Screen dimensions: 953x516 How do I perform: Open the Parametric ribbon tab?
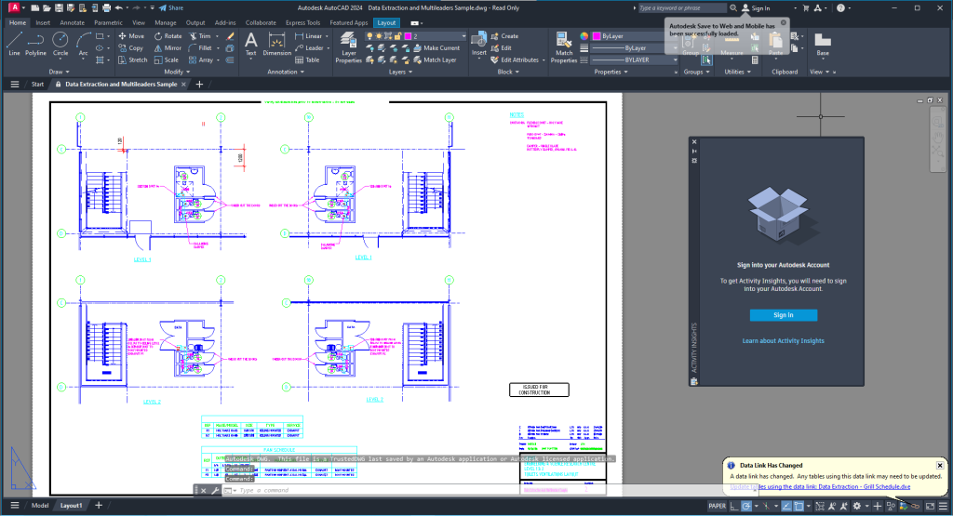coord(108,22)
